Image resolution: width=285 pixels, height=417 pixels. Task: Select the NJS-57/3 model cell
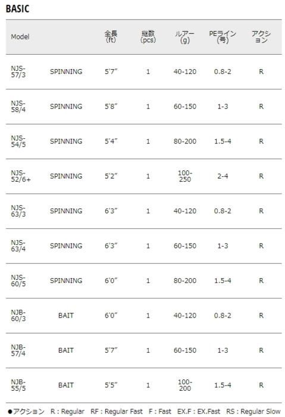coord(18,71)
